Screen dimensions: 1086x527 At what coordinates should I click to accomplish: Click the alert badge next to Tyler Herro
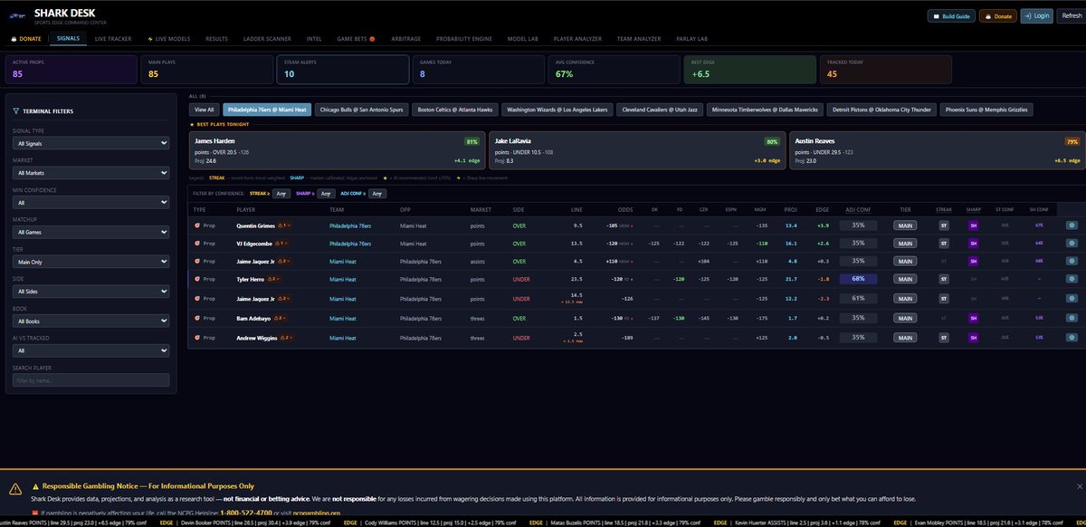point(275,280)
